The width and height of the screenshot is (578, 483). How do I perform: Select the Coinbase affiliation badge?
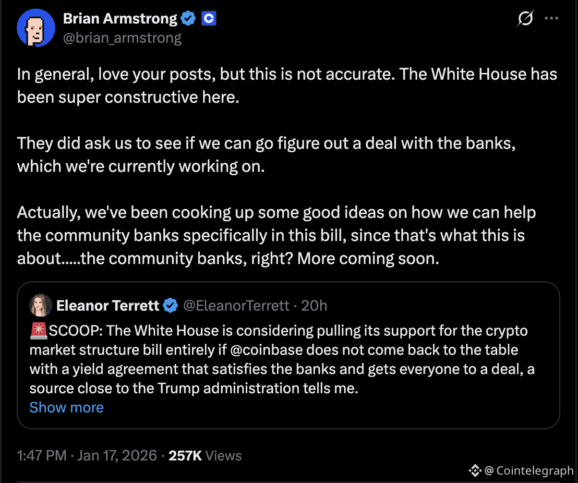coord(208,18)
